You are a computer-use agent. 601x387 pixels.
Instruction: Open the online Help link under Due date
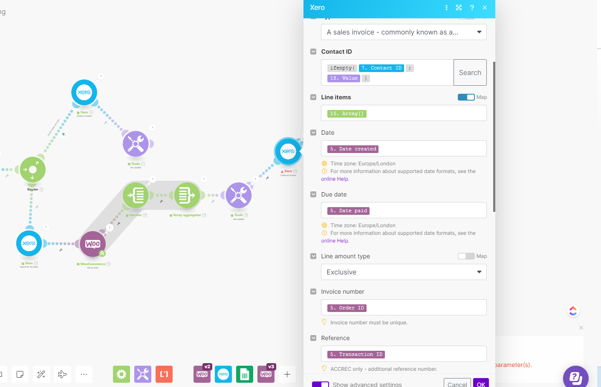click(335, 241)
